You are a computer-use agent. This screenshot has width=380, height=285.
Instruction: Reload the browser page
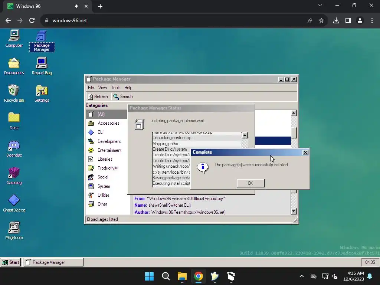(32, 21)
